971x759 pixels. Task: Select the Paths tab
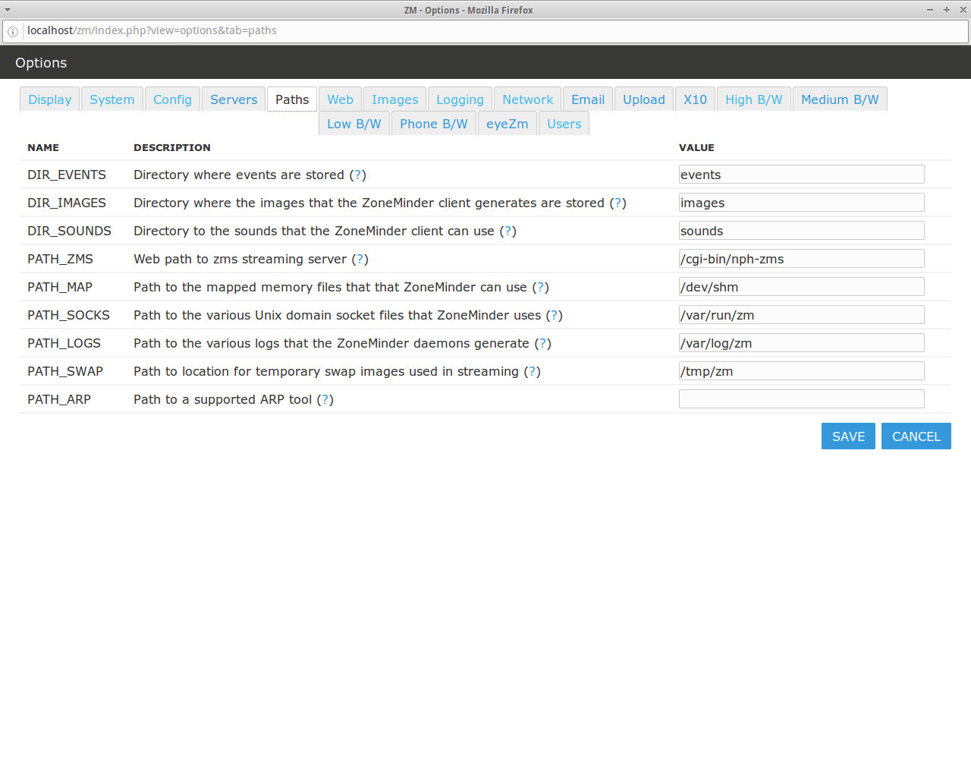click(x=292, y=99)
